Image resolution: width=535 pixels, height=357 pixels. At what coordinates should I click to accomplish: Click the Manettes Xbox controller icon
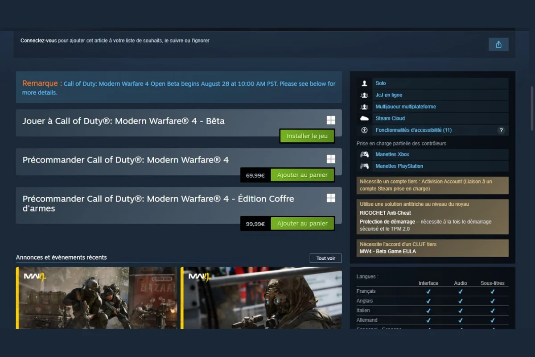[365, 154]
